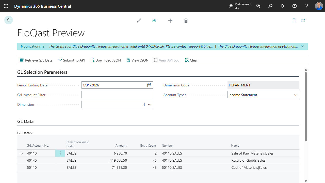Open the help question mark
Viewport: 325px width, 183px height.
tap(307, 6)
